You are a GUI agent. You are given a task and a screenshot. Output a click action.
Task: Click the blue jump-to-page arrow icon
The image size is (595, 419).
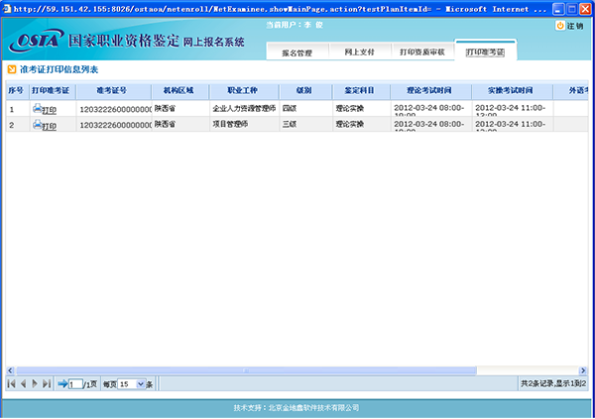[x=62, y=383]
